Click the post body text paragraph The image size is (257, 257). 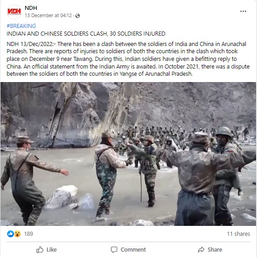[x=128, y=59]
